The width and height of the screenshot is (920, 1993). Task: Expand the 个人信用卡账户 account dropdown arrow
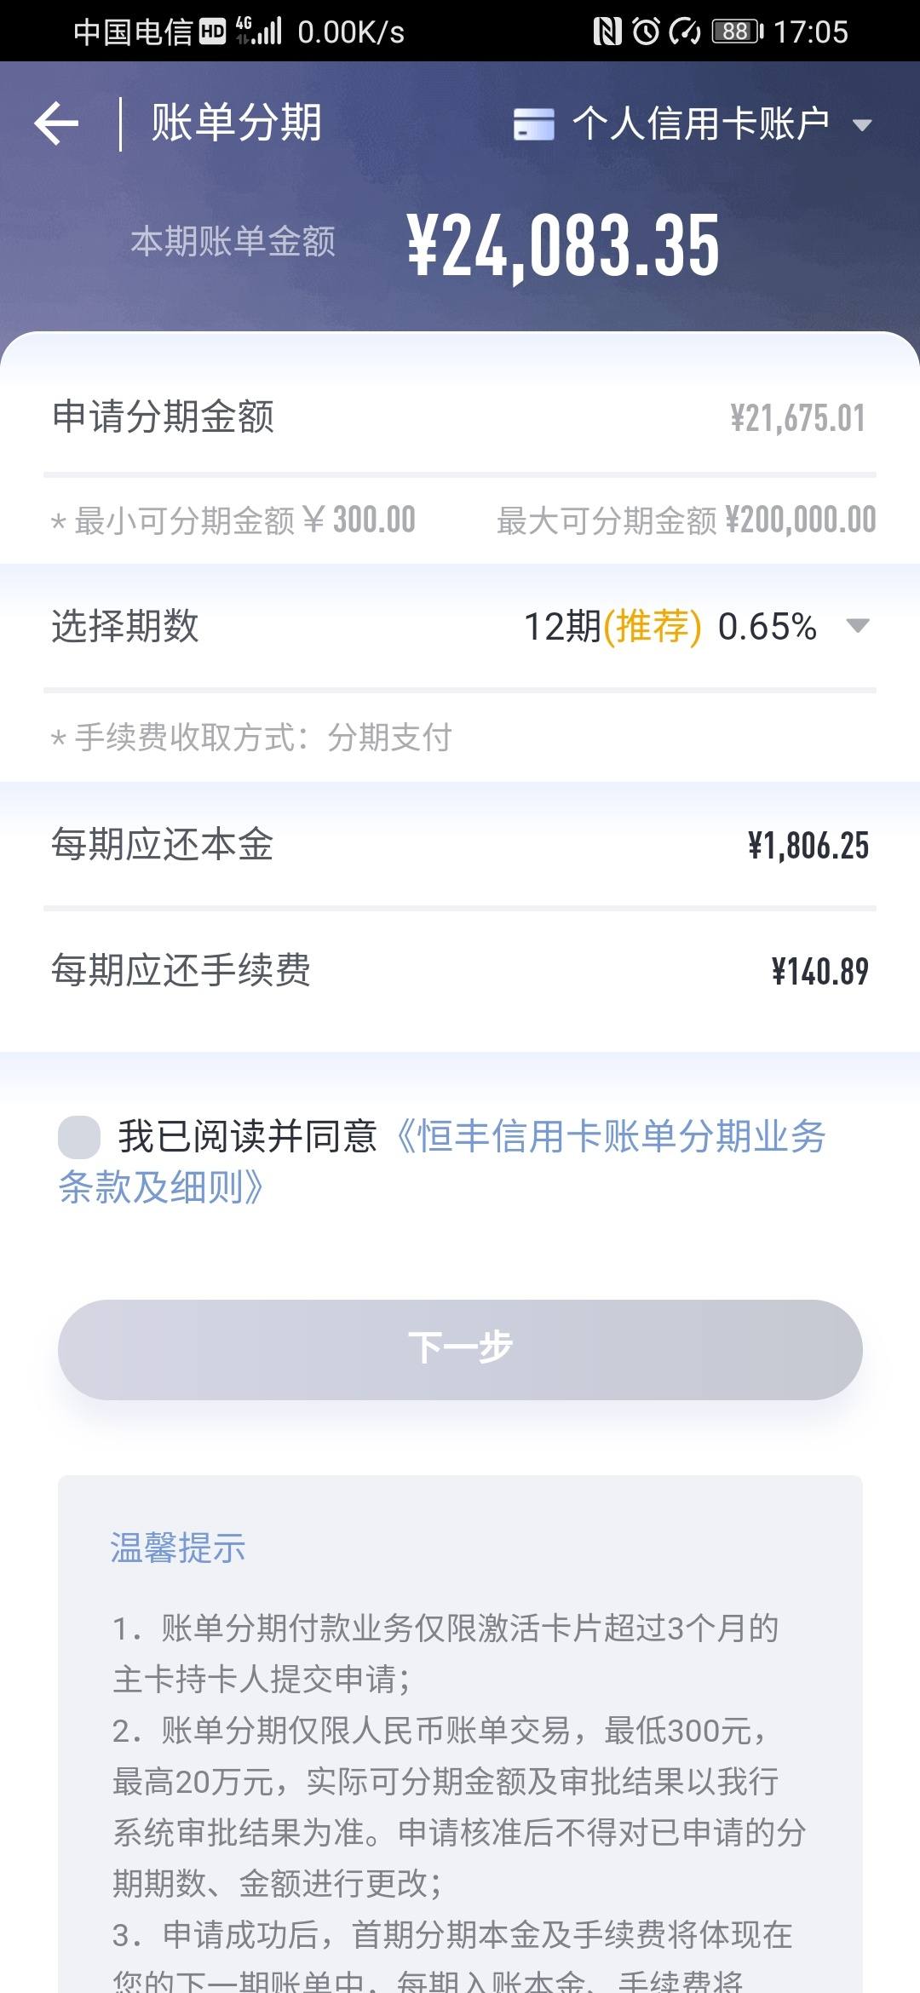(x=862, y=125)
